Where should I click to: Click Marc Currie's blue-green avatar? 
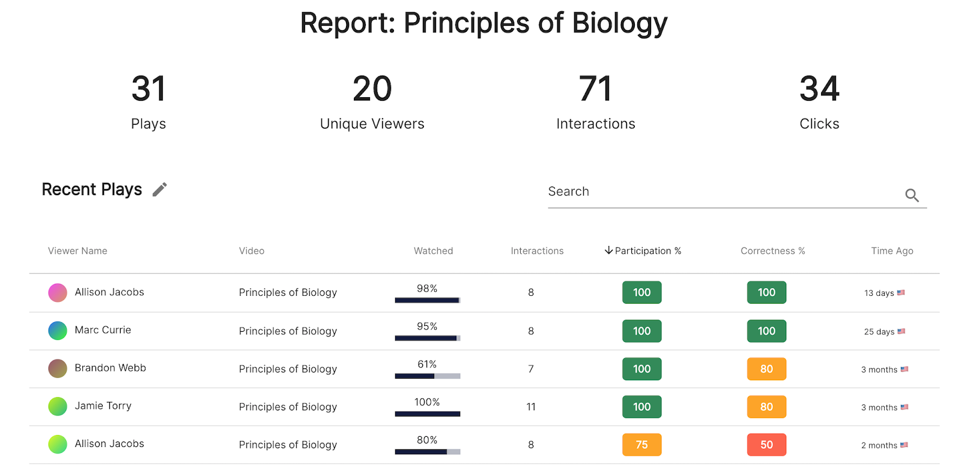[58, 331]
